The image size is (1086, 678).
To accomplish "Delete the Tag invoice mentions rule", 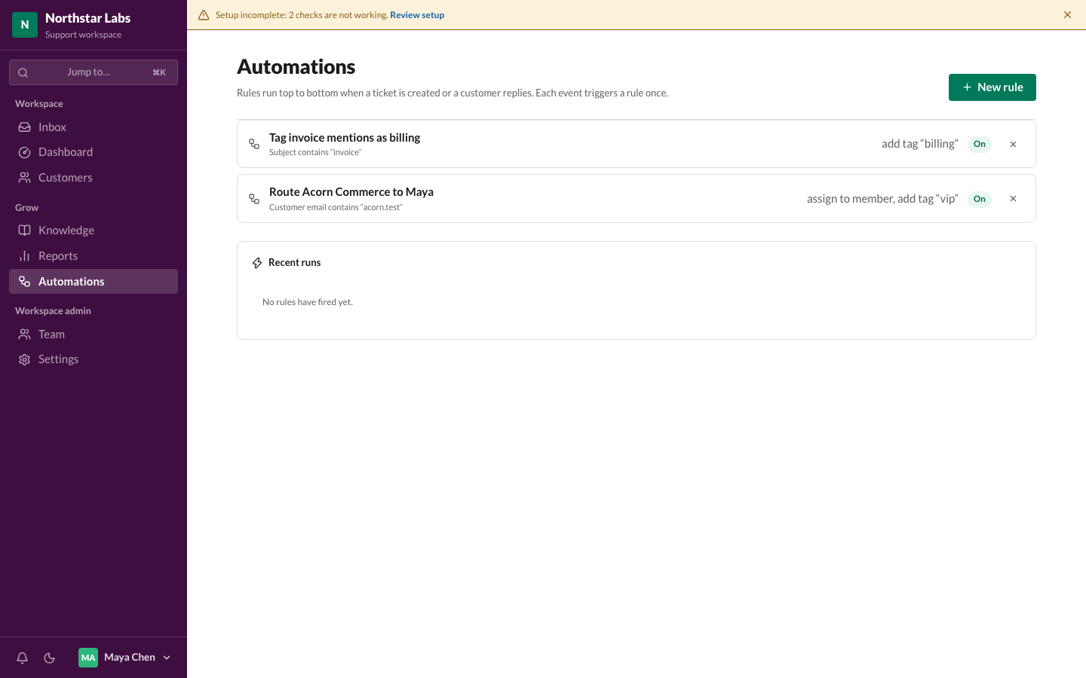I will tap(1013, 144).
